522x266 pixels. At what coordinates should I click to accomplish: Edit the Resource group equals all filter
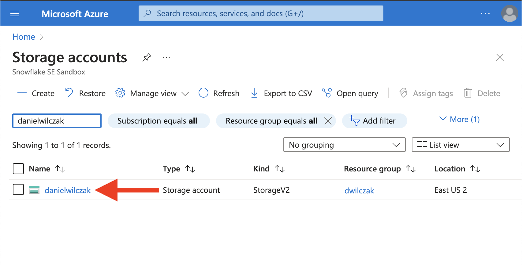click(271, 121)
